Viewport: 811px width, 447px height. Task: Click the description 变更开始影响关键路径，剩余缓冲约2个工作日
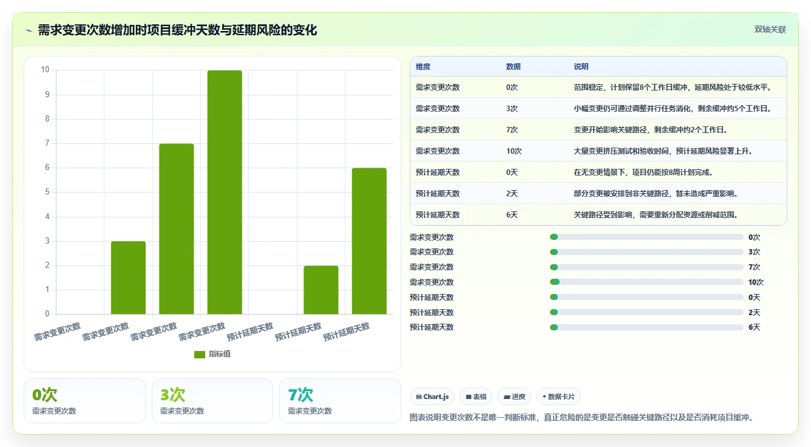[x=650, y=130]
